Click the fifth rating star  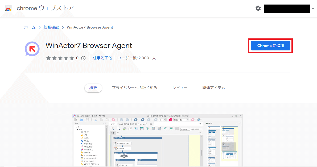tap(72, 58)
